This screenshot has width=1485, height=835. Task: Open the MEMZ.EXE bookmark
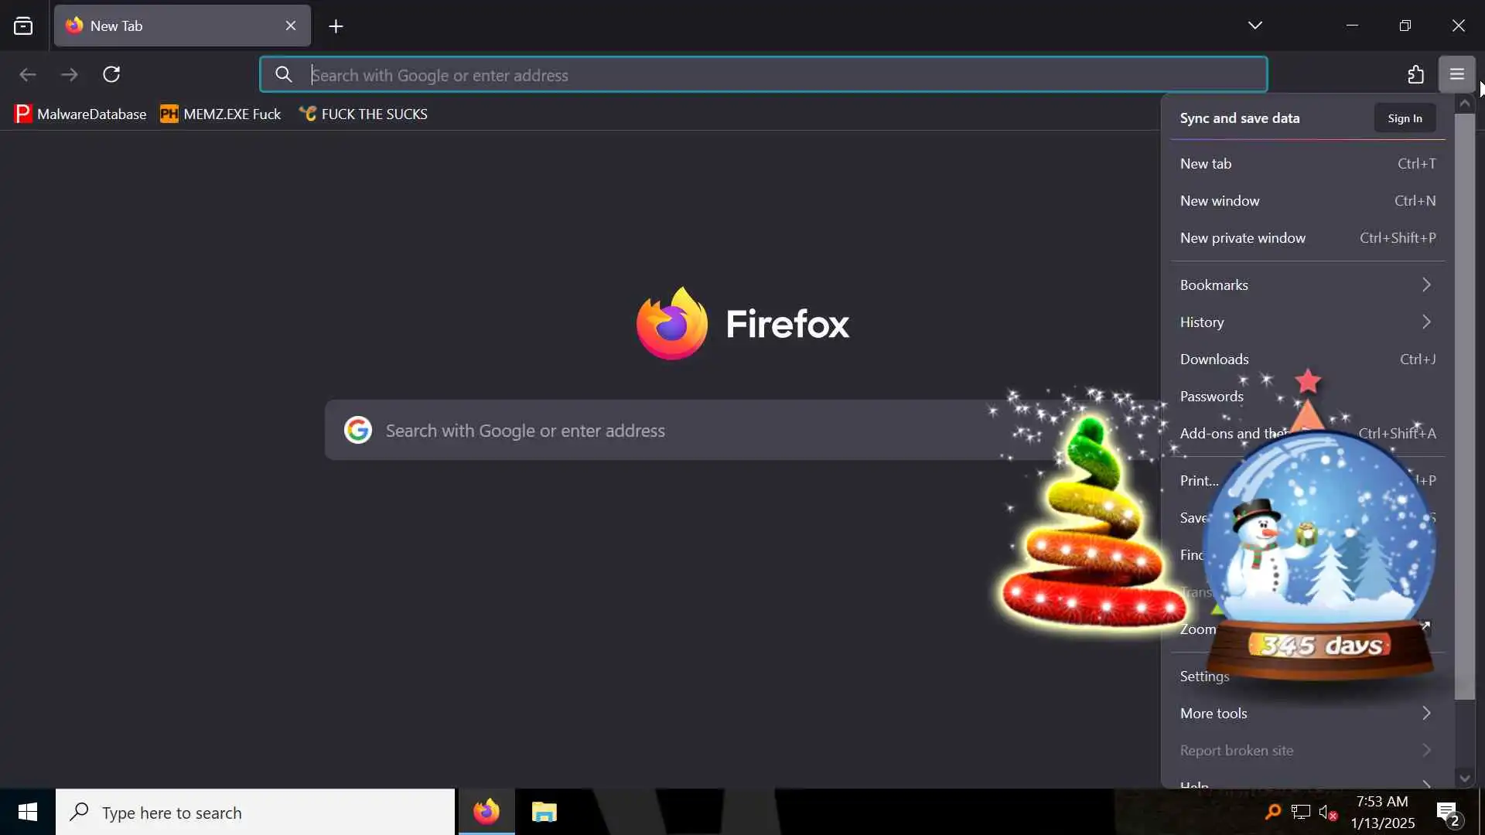[x=221, y=114]
